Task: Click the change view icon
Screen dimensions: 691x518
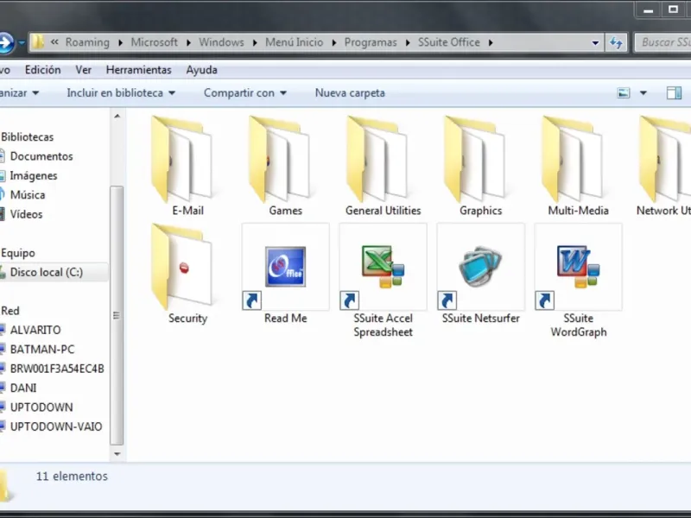Action: [623, 93]
